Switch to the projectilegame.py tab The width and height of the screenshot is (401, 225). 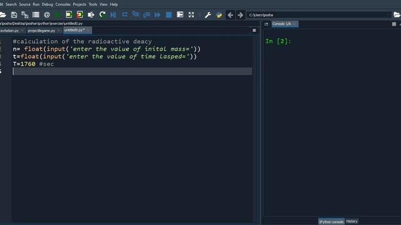pos(41,31)
